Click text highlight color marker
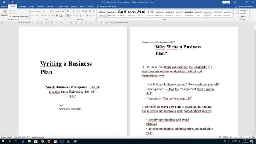Screen dimensions: 256x144 57,16
